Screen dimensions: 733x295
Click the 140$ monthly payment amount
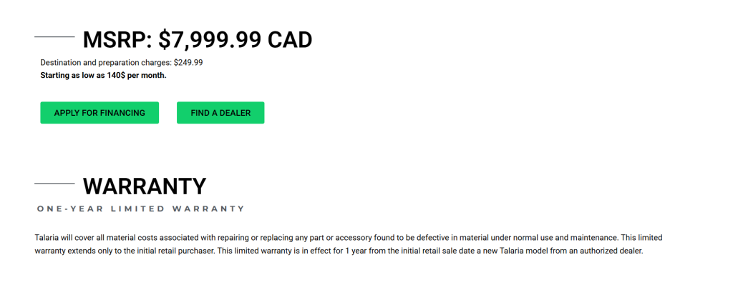tap(115, 75)
